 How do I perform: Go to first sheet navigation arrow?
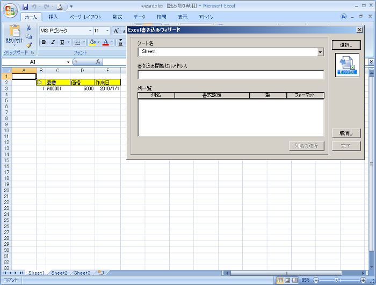5,273
